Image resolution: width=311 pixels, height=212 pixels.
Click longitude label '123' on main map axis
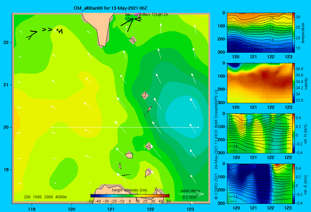pos(190,209)
